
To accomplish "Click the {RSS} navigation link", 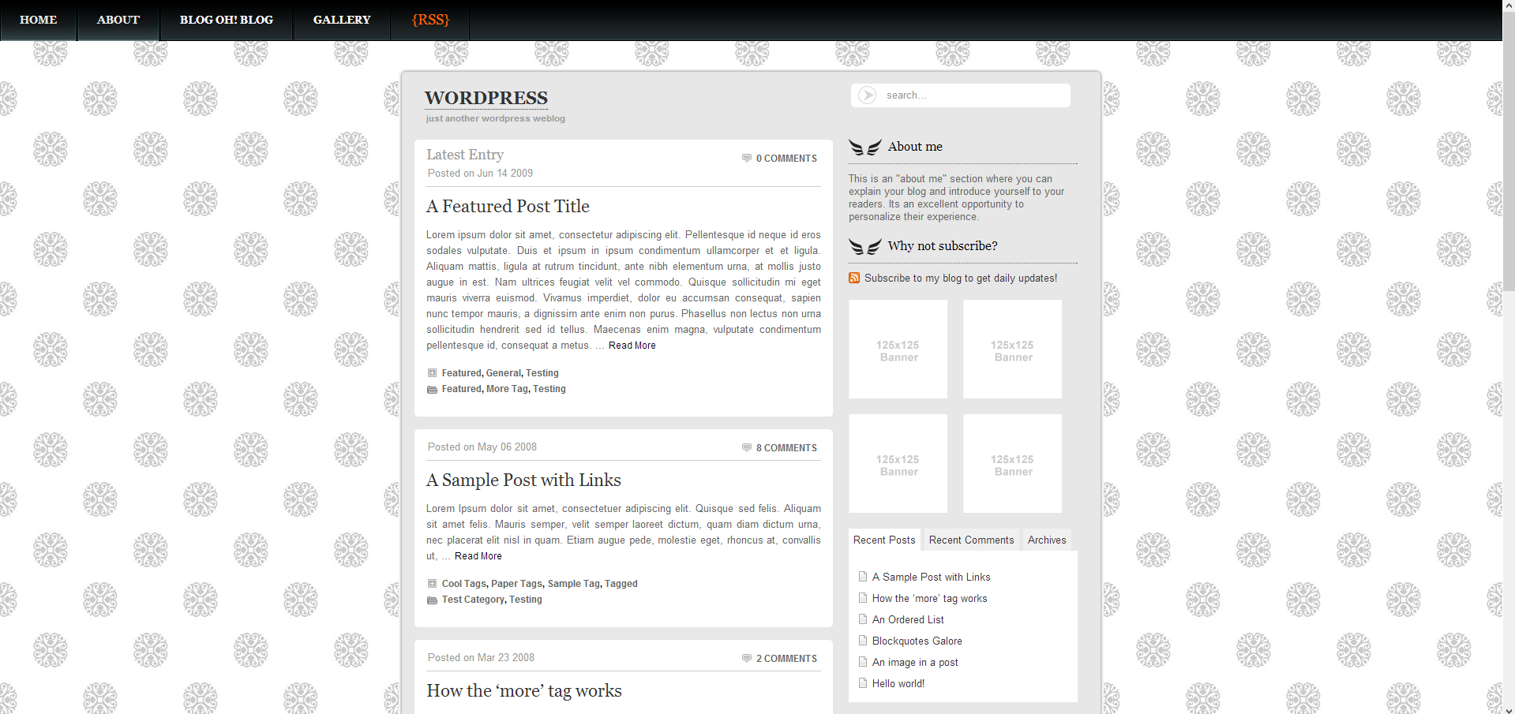I will pyautogui.click(x=430, y=20).
